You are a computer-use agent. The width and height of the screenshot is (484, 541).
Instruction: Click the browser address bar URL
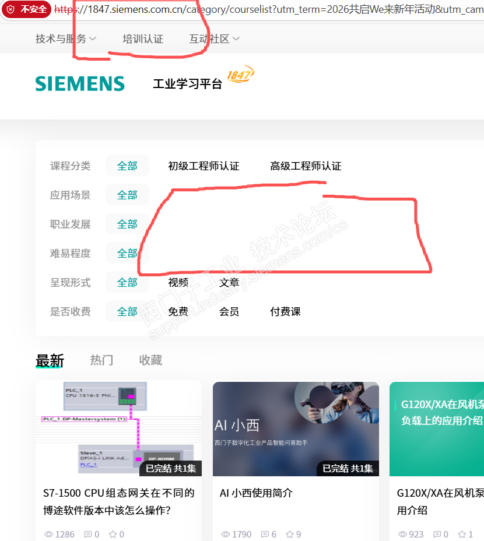(x=269, y=9)
